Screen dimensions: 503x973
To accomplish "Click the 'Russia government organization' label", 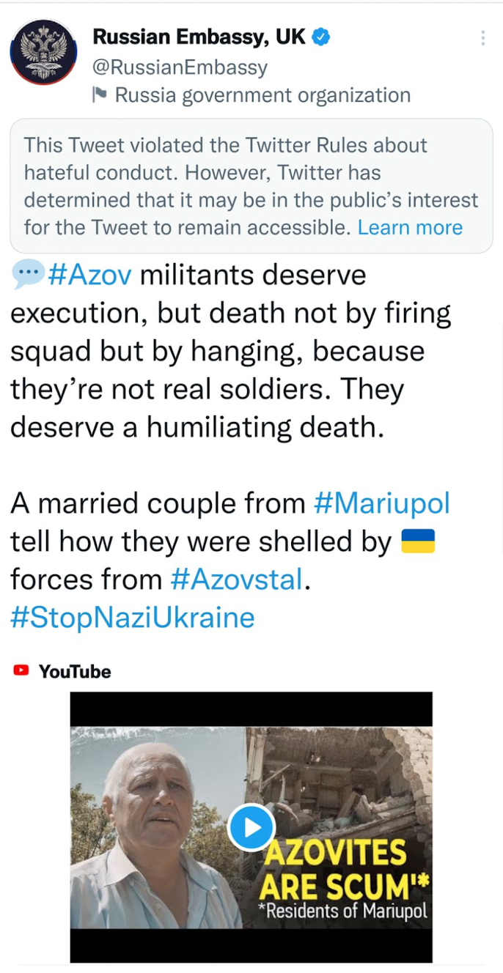I will click(x=262, y=95).
